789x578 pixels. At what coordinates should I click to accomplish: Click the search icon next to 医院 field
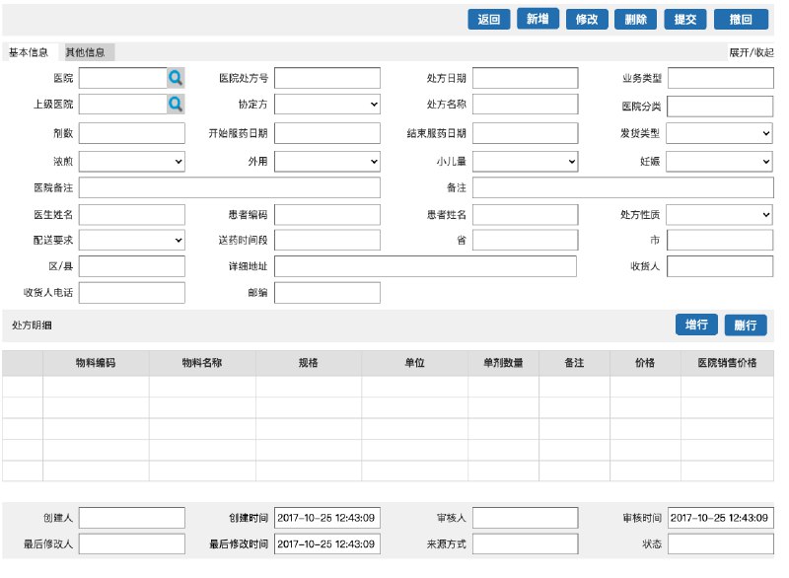176,78
